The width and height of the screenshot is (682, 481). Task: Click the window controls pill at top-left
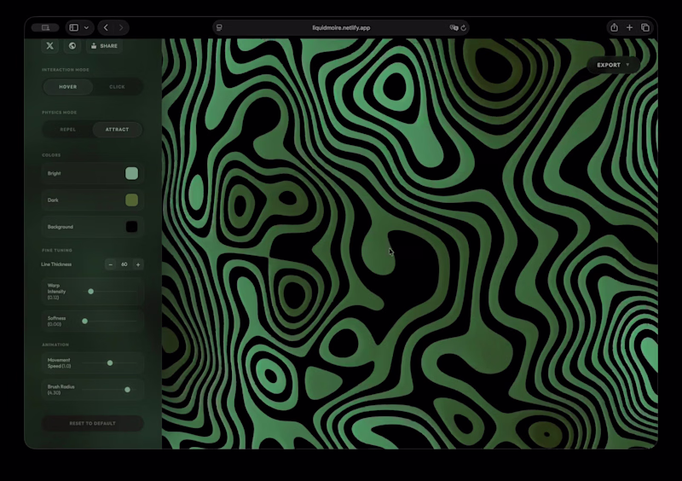click(45, 27)
